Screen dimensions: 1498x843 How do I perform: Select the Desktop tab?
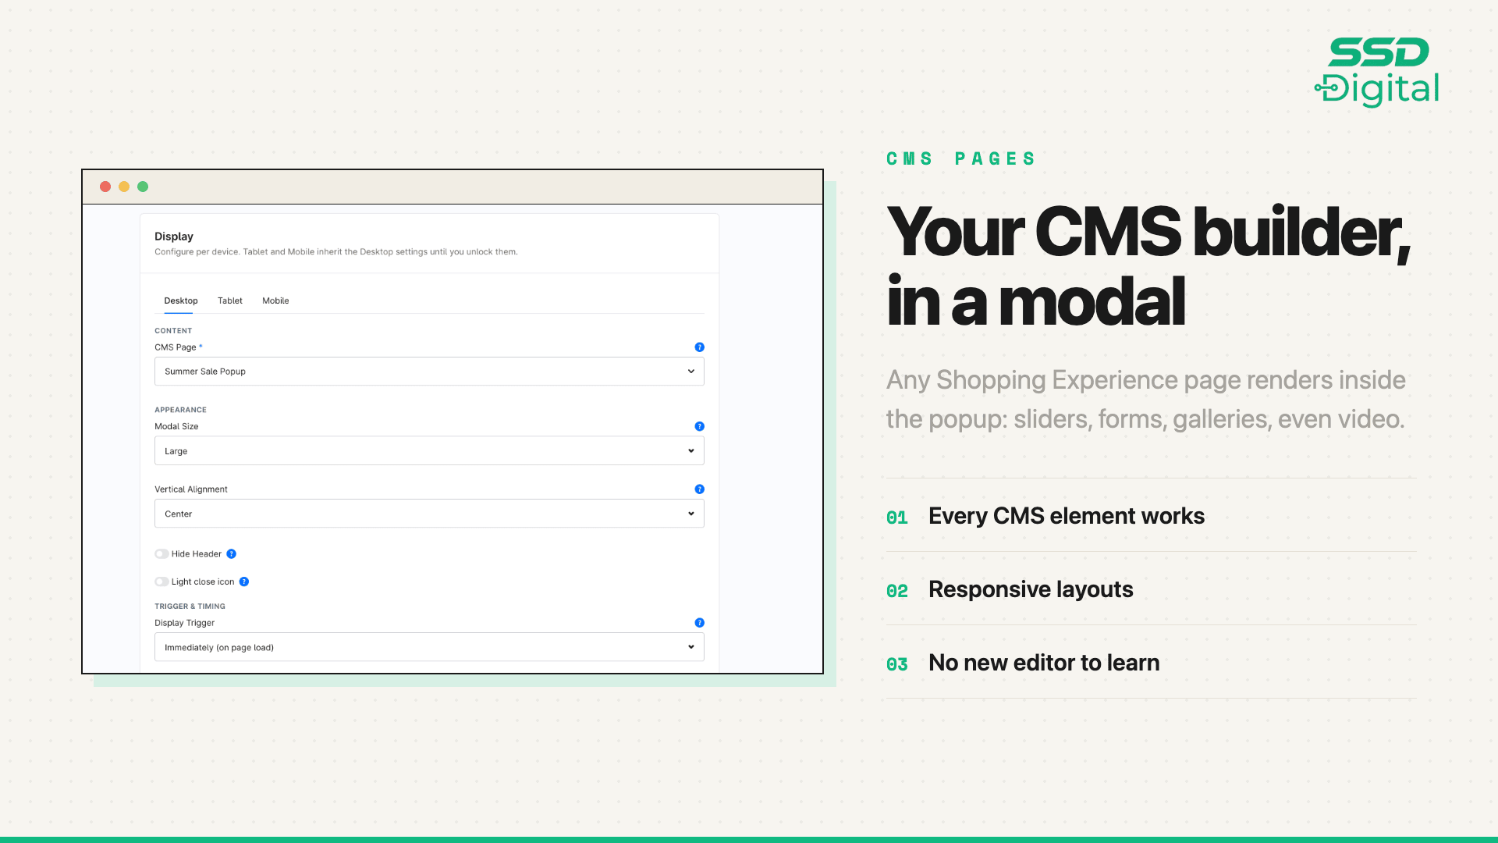(181, 301)
